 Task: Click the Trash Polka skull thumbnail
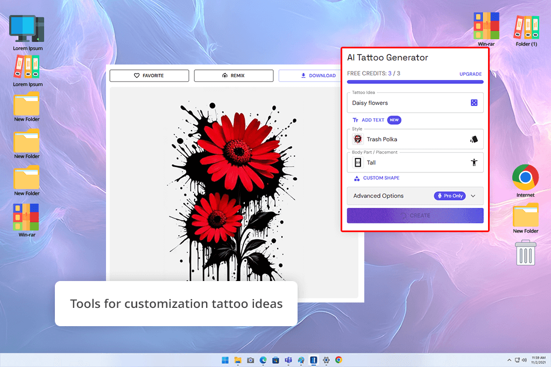point(358,139)
